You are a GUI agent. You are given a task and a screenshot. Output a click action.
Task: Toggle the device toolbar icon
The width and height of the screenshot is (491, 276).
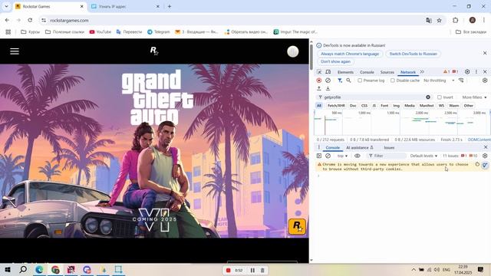(328, 72)
